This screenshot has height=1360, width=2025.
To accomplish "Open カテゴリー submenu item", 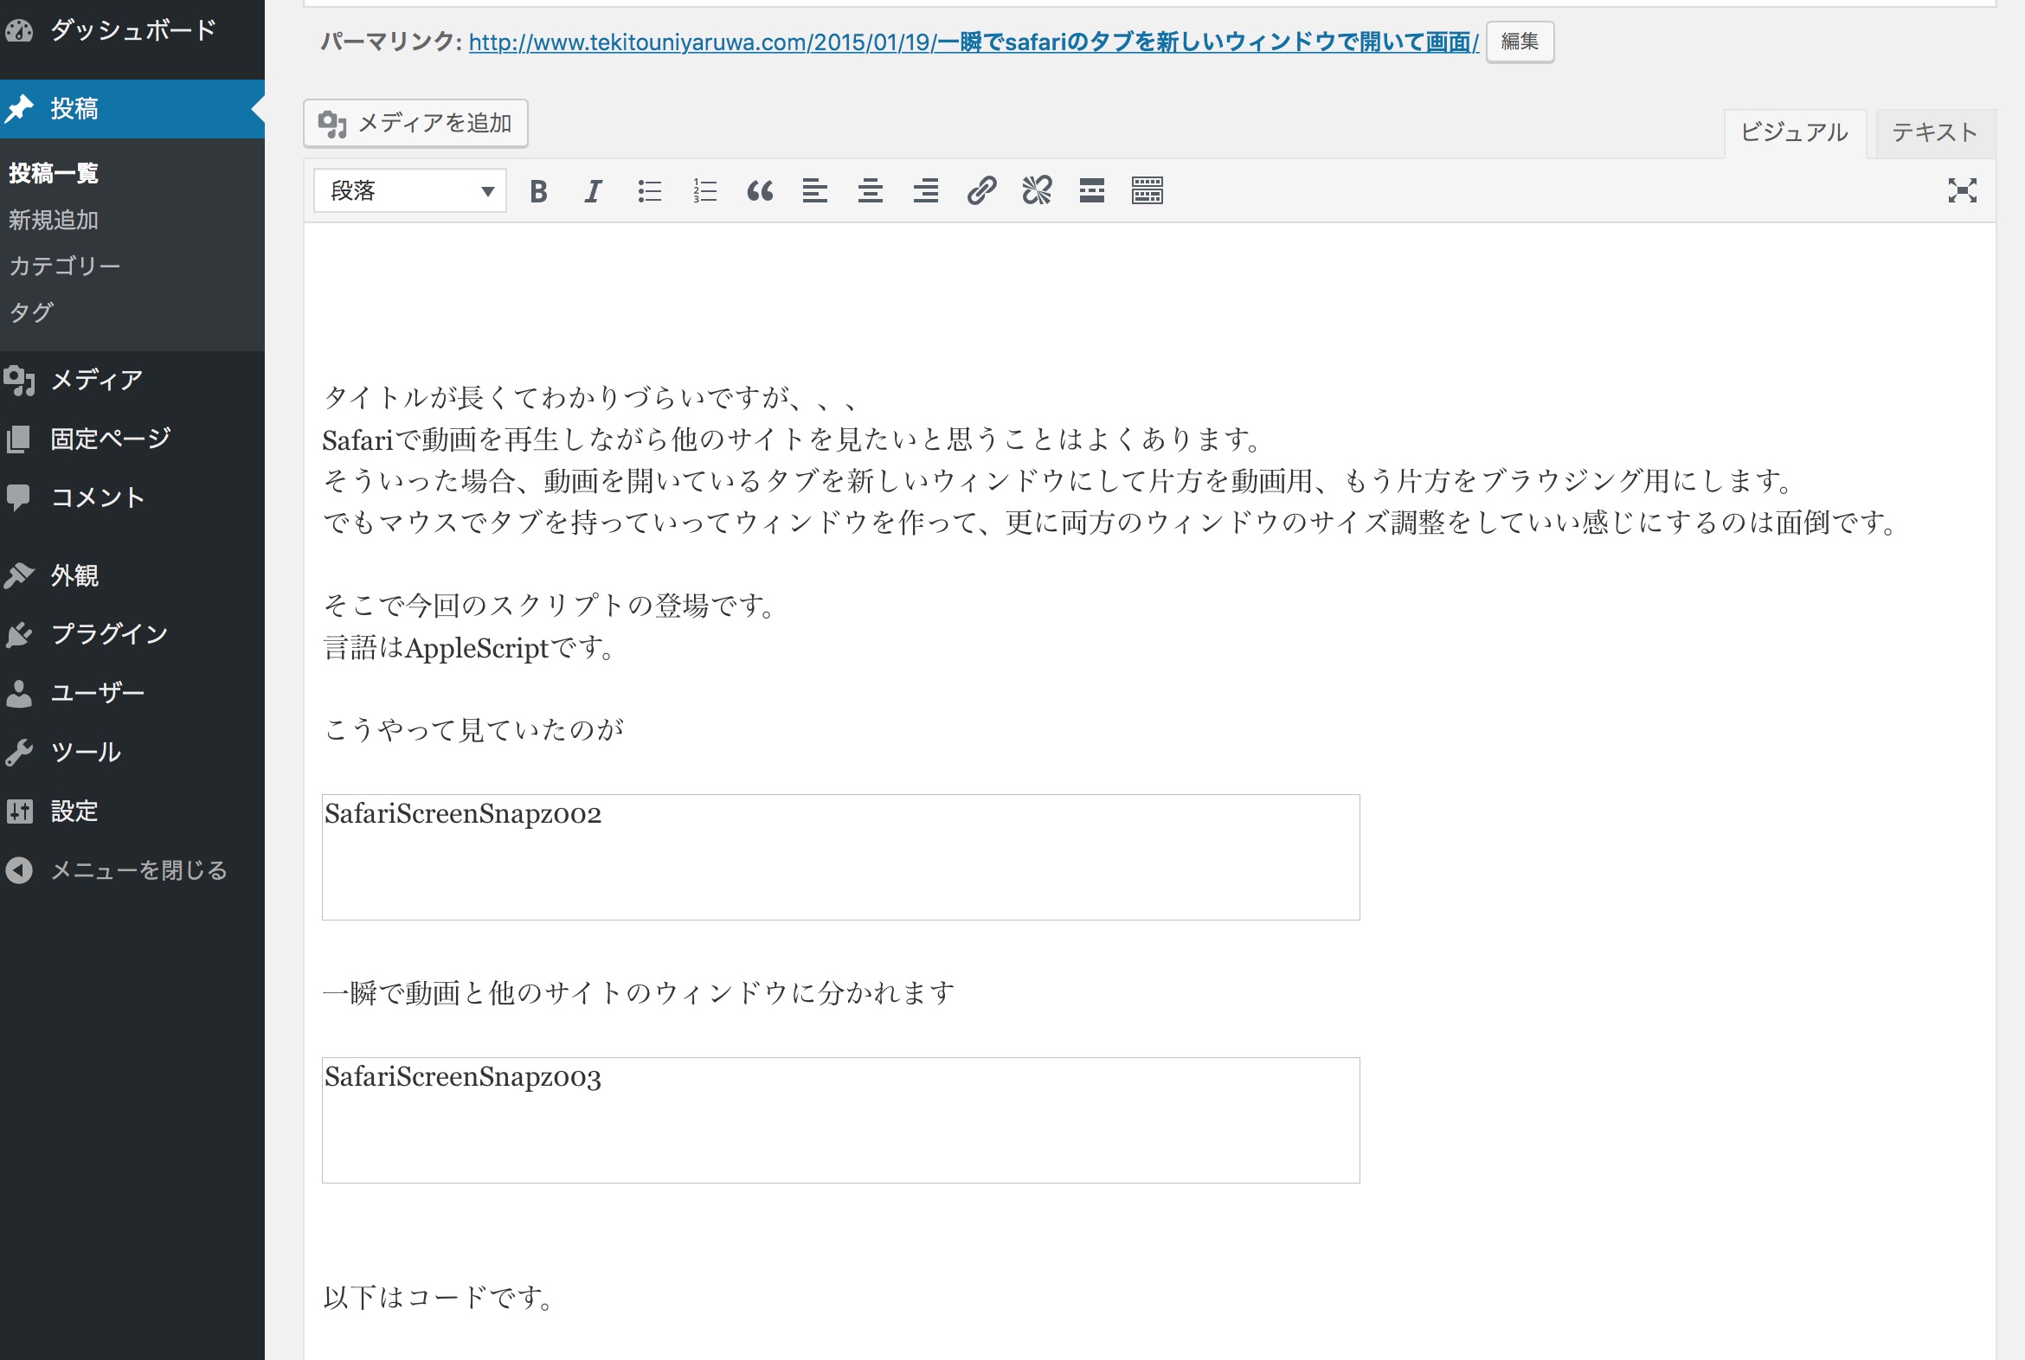I will pos(65,266).
